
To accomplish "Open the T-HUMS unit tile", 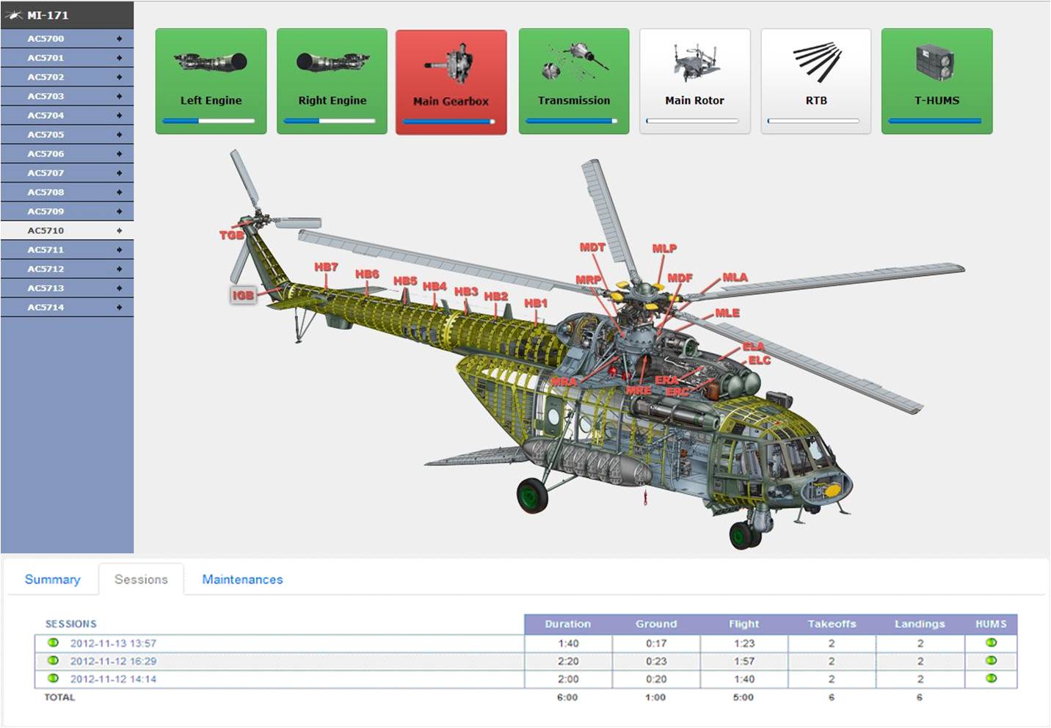I will 937,81.
